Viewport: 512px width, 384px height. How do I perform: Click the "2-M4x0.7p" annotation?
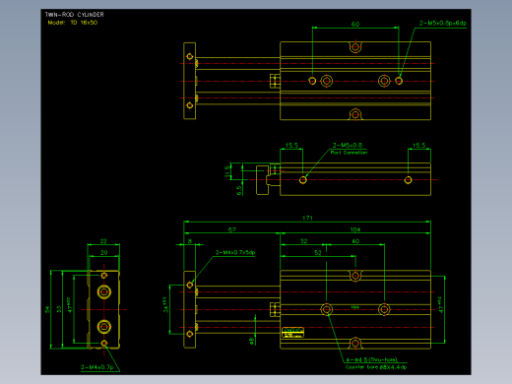(x=97, y=367)
